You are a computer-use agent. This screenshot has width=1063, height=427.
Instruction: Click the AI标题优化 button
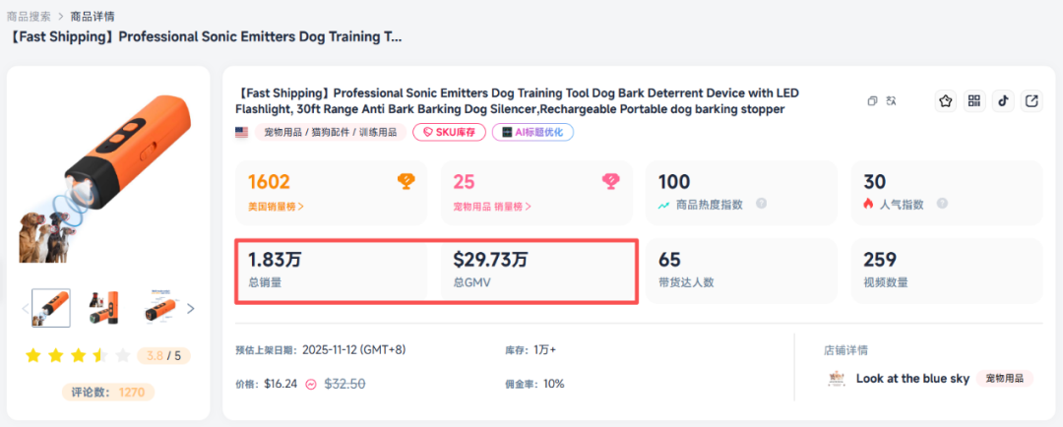tap(532, 132)
